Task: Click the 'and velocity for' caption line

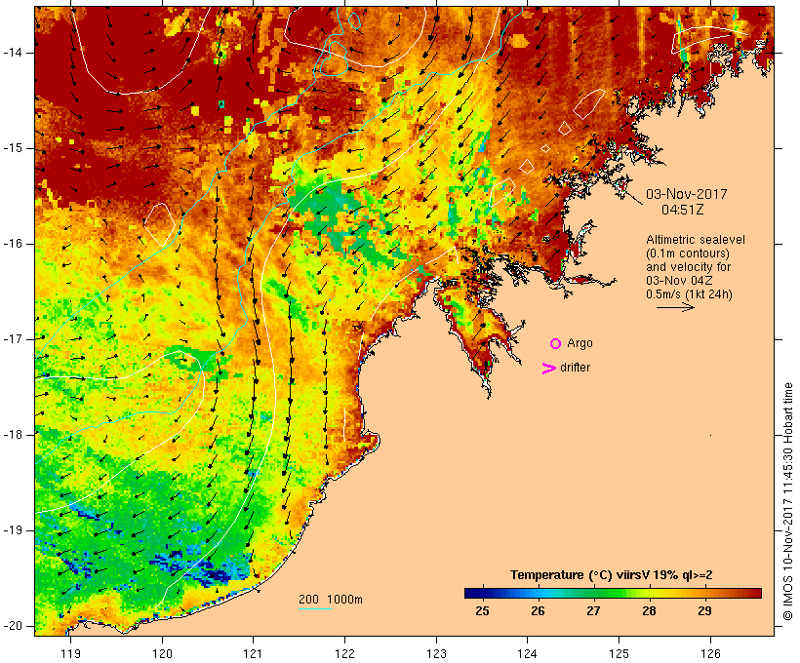Action: click(x=688, y=267)
